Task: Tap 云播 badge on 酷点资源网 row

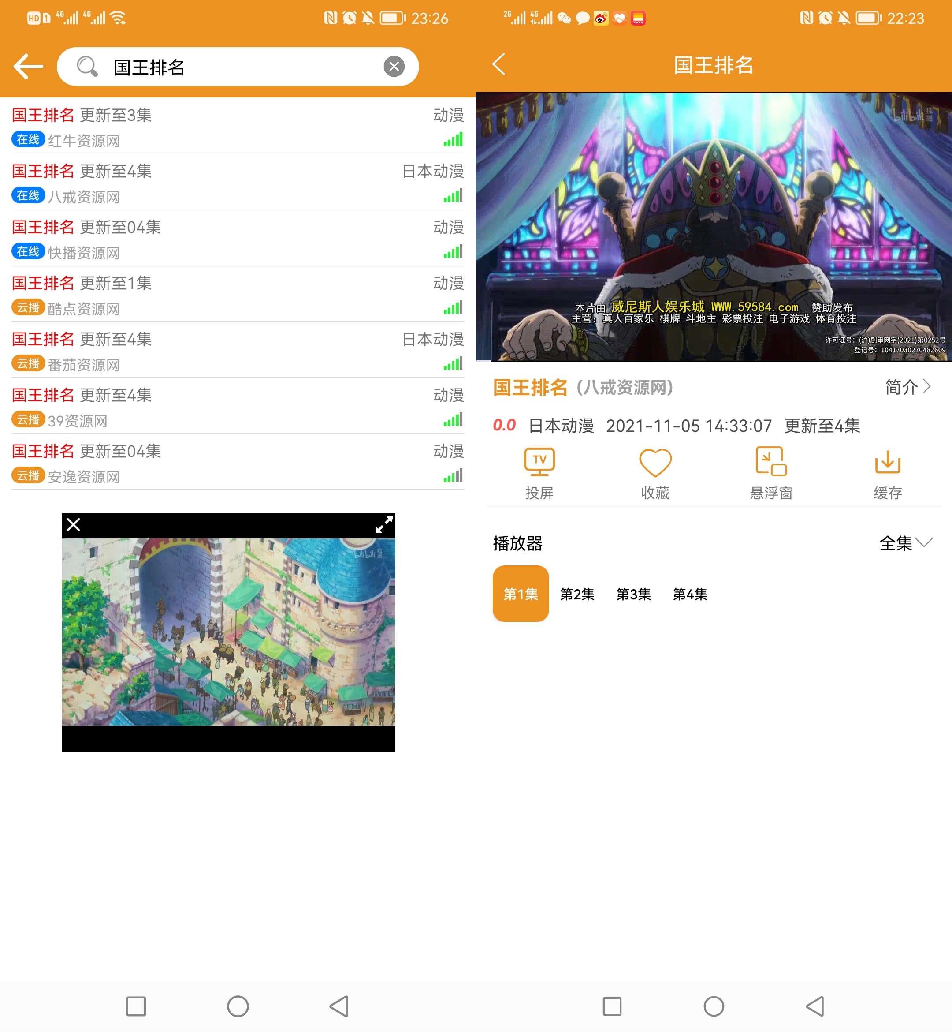Action: 28,308
